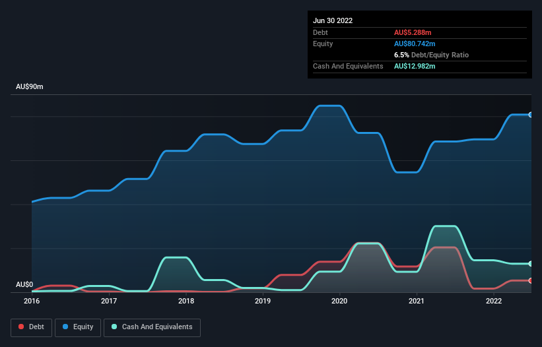Click the AU$5.288m debt value
Screen dimensions: 542x347
tap(413, 32)
